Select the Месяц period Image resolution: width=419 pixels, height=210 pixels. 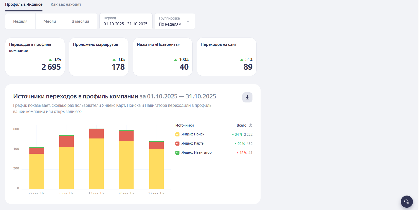click(x=50, y=21)
